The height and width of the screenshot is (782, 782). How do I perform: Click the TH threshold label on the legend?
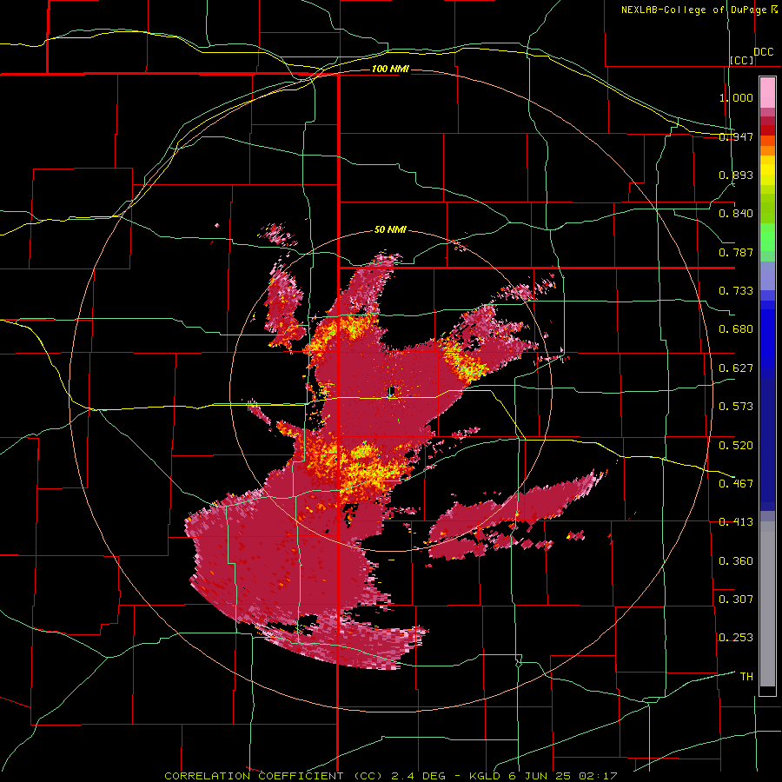click(x=746, y=677)
